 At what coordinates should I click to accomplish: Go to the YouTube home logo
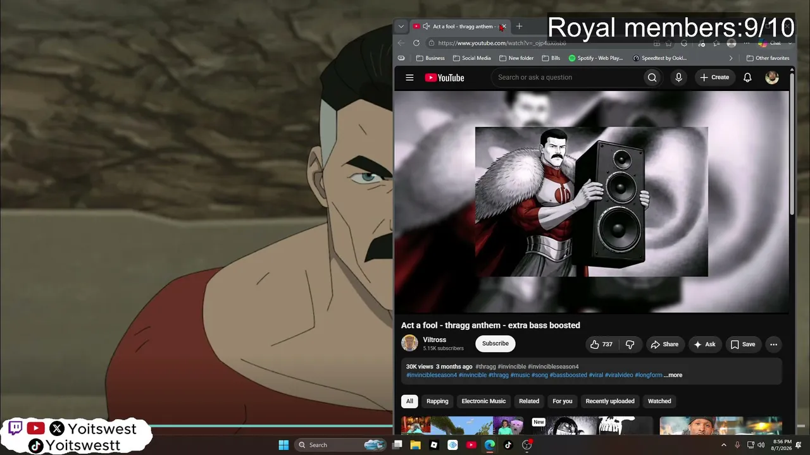(x=444, y=78)
